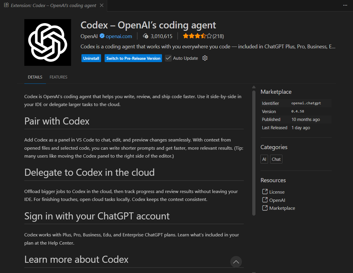This screenshot has height=273, width=353.
Task: Click the Pair with Codex heading
Action: coord(57,121)
